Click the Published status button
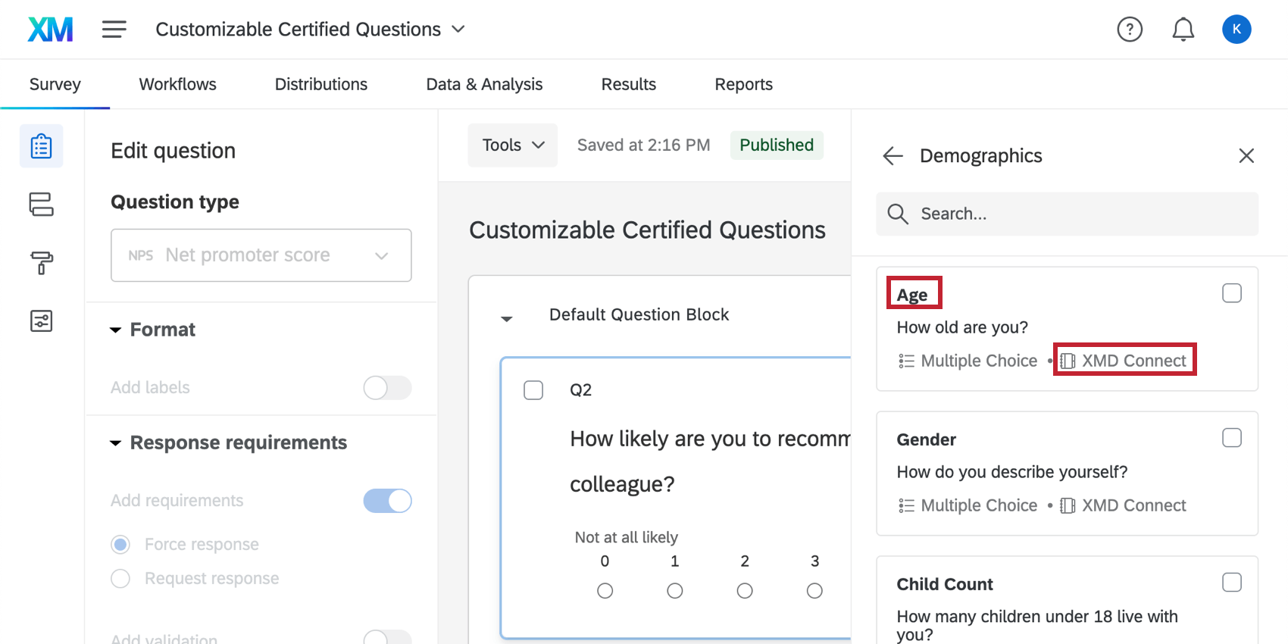1288x644 pixels. pos(776,145)
